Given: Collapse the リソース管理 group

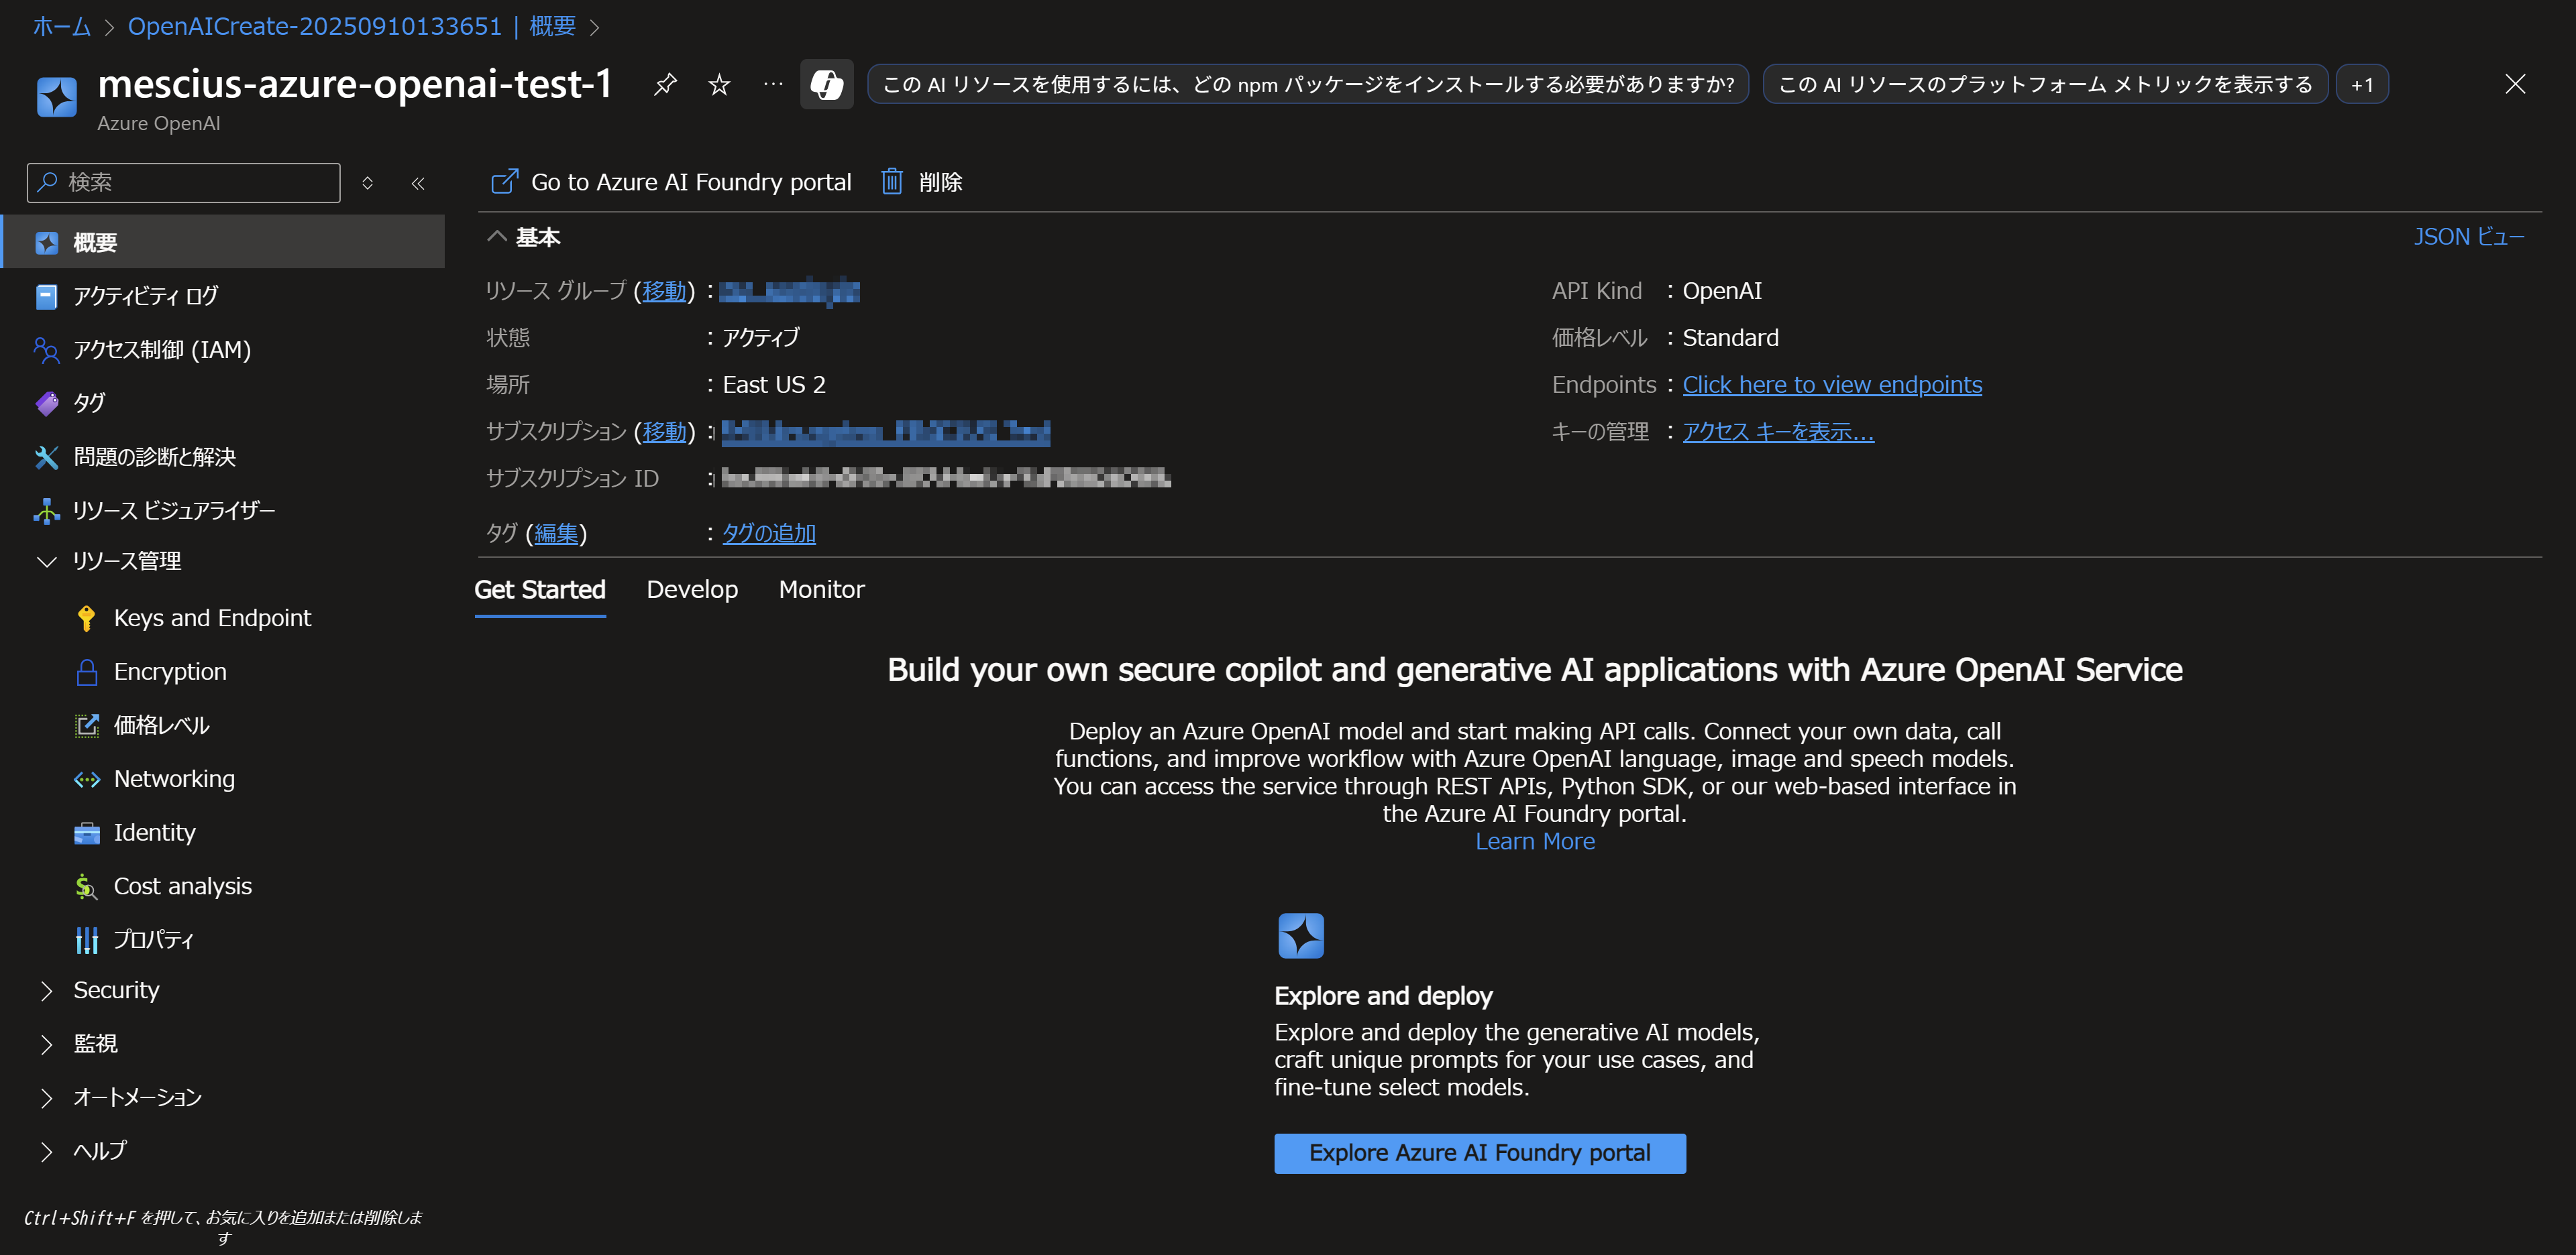Looking at the screenshot, I should click(46, 562).
